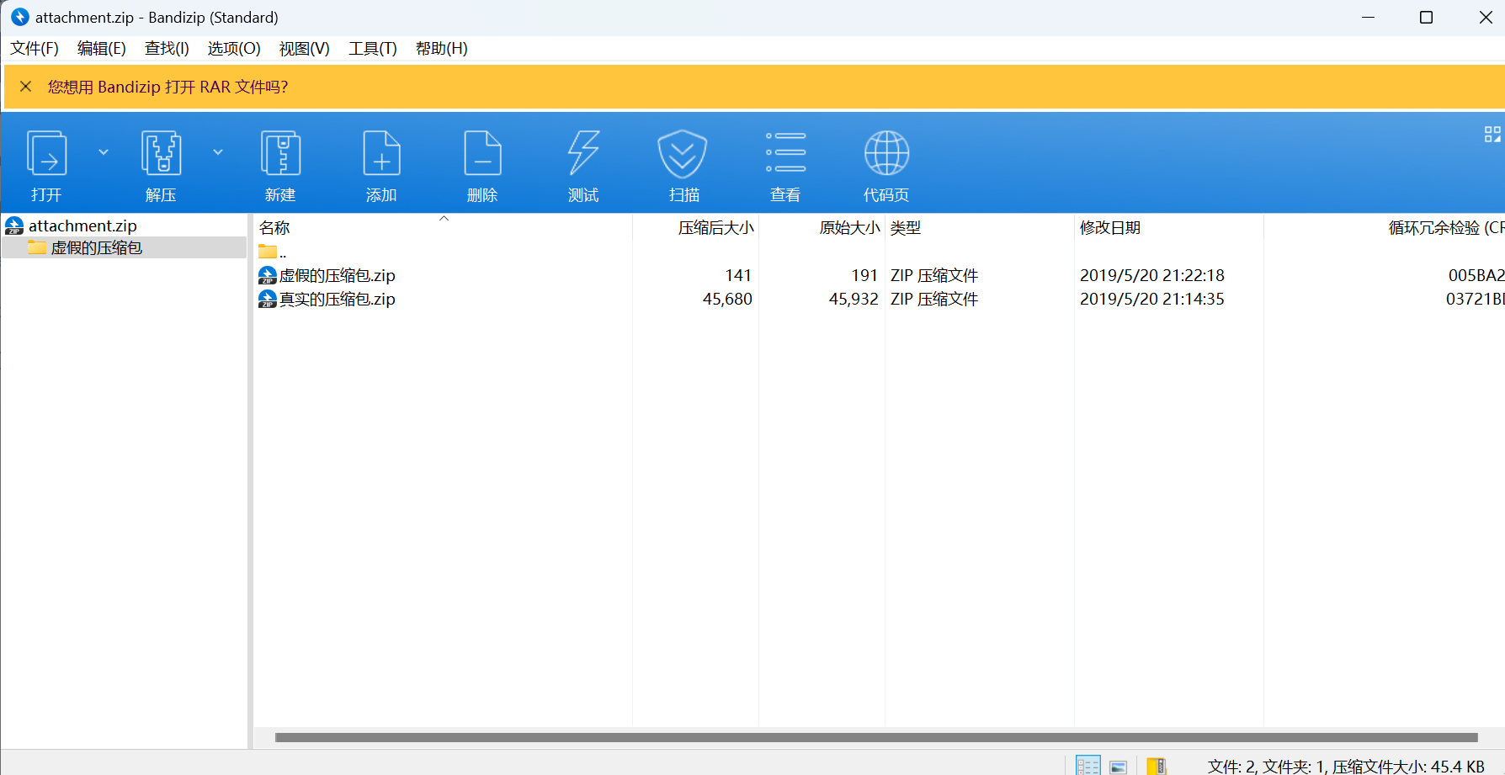Click the zip icon of 真实的压缩包.zip
Image resolution: width=1505 pixels, height=775 pixels.
[x=268, y=299]
